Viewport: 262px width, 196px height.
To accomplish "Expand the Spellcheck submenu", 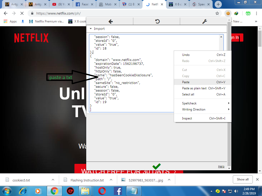I will (x=203, y=103).
